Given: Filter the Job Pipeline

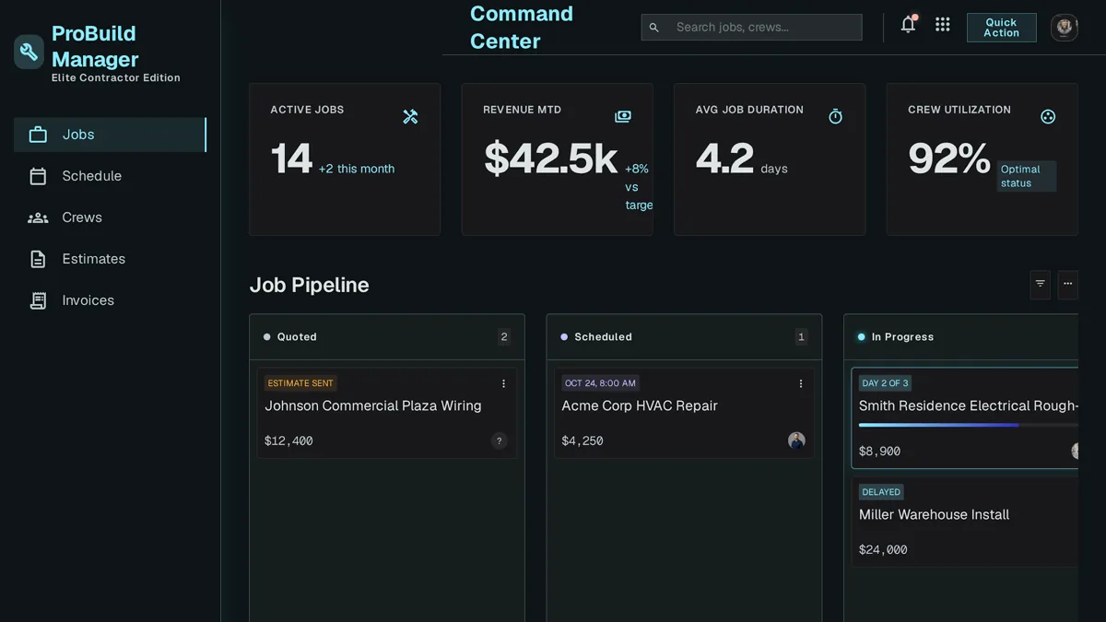Looking at the screenshot, I should tap(1040, 284).
